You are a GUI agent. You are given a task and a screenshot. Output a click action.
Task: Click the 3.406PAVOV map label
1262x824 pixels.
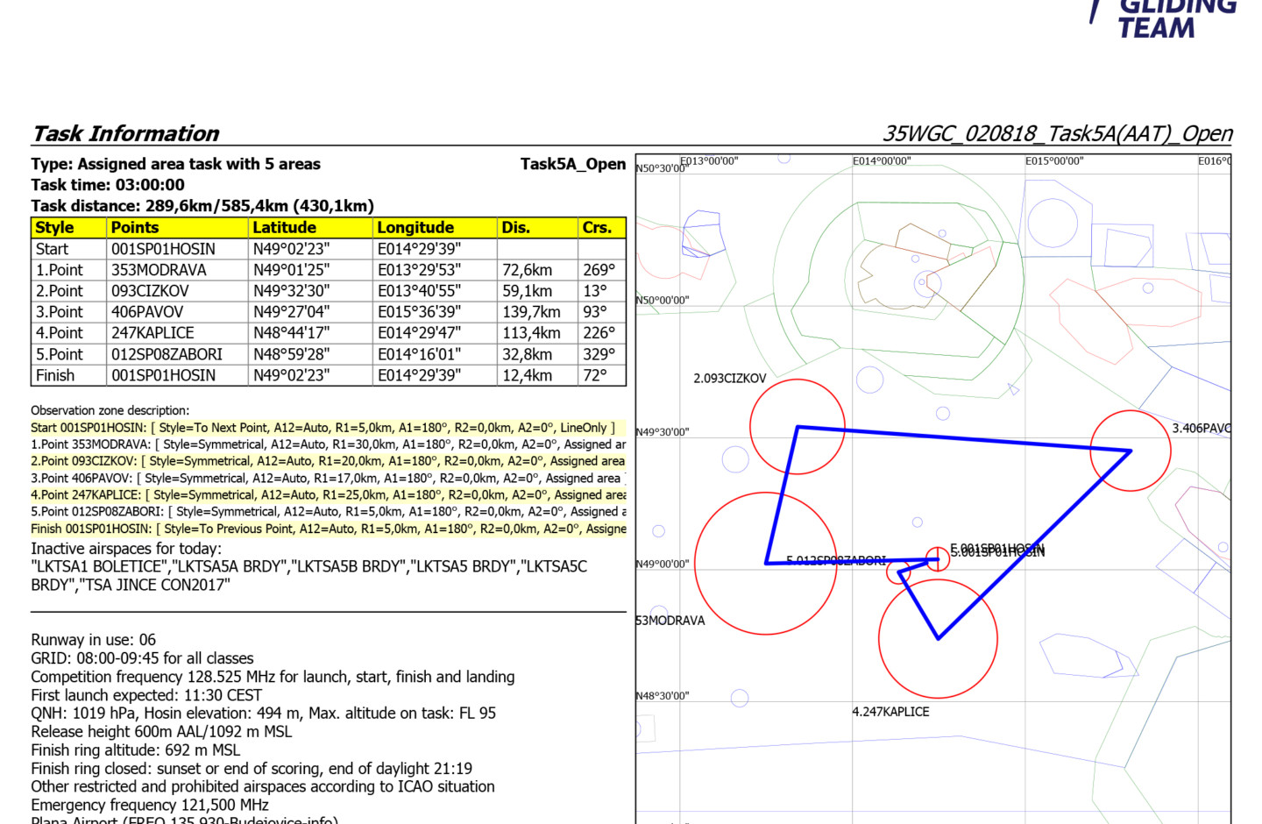[1201, 428]
